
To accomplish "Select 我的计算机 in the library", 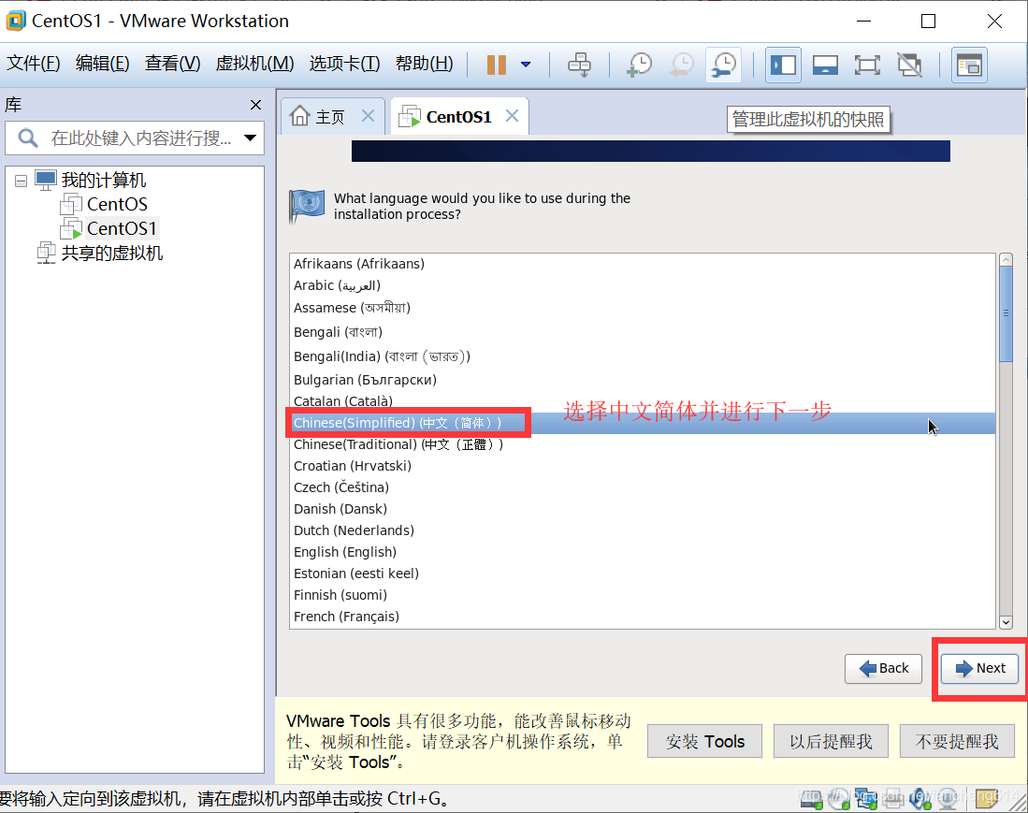I will pyautogui.click(x=103, y=180).
